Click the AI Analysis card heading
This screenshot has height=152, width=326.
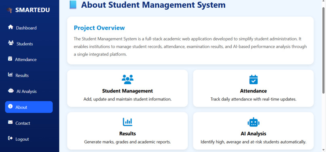coord(253,133)
